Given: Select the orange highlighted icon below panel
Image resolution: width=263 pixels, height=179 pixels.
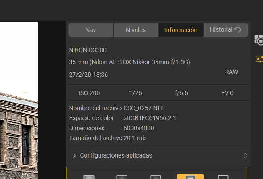Looking at the screenshot, I should click(x=190, y=176).
